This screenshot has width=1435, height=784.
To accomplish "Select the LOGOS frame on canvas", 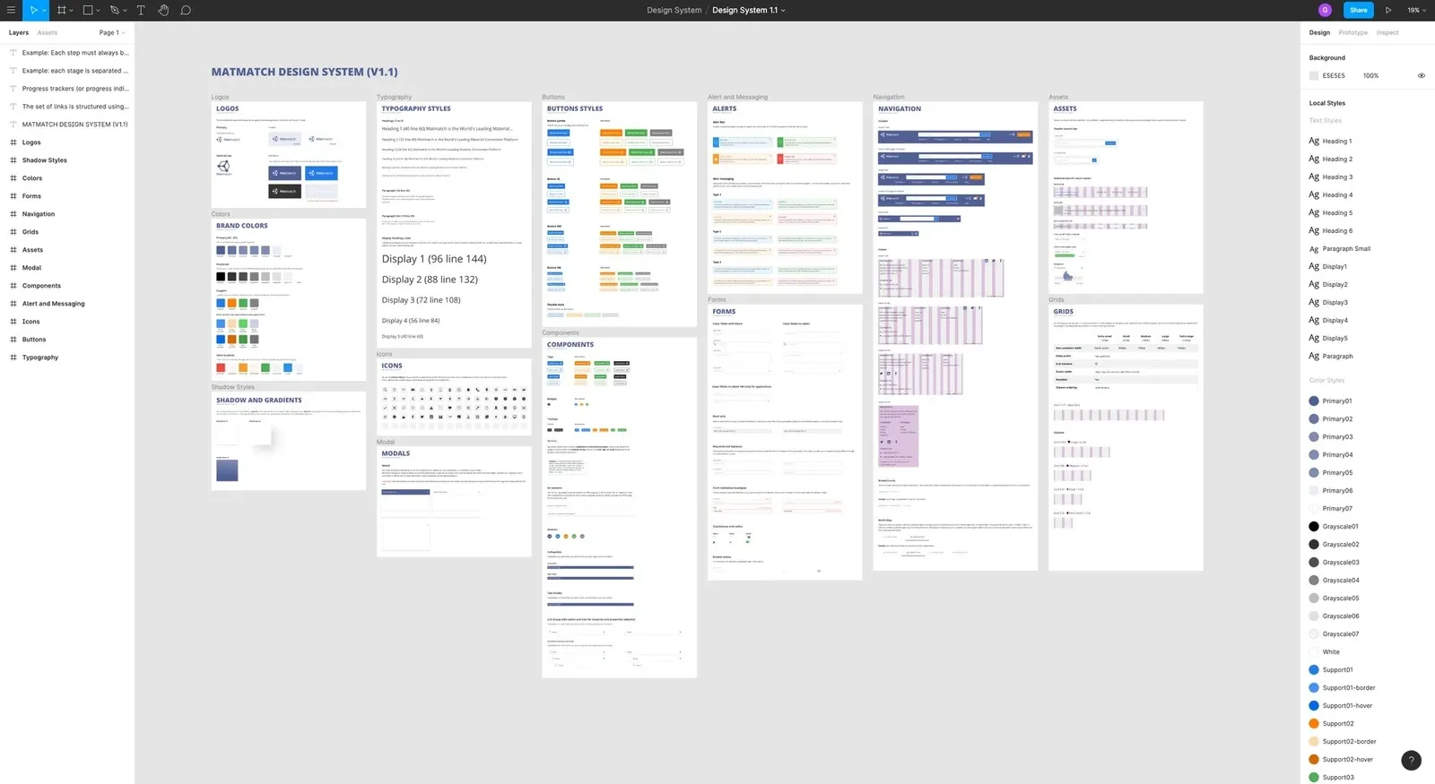I will pyautogui.click(x=289, y=155).
